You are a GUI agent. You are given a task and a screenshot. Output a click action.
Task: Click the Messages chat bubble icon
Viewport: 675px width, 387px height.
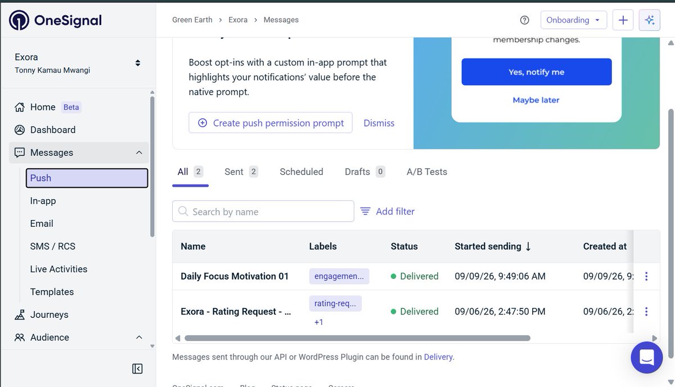20,152
